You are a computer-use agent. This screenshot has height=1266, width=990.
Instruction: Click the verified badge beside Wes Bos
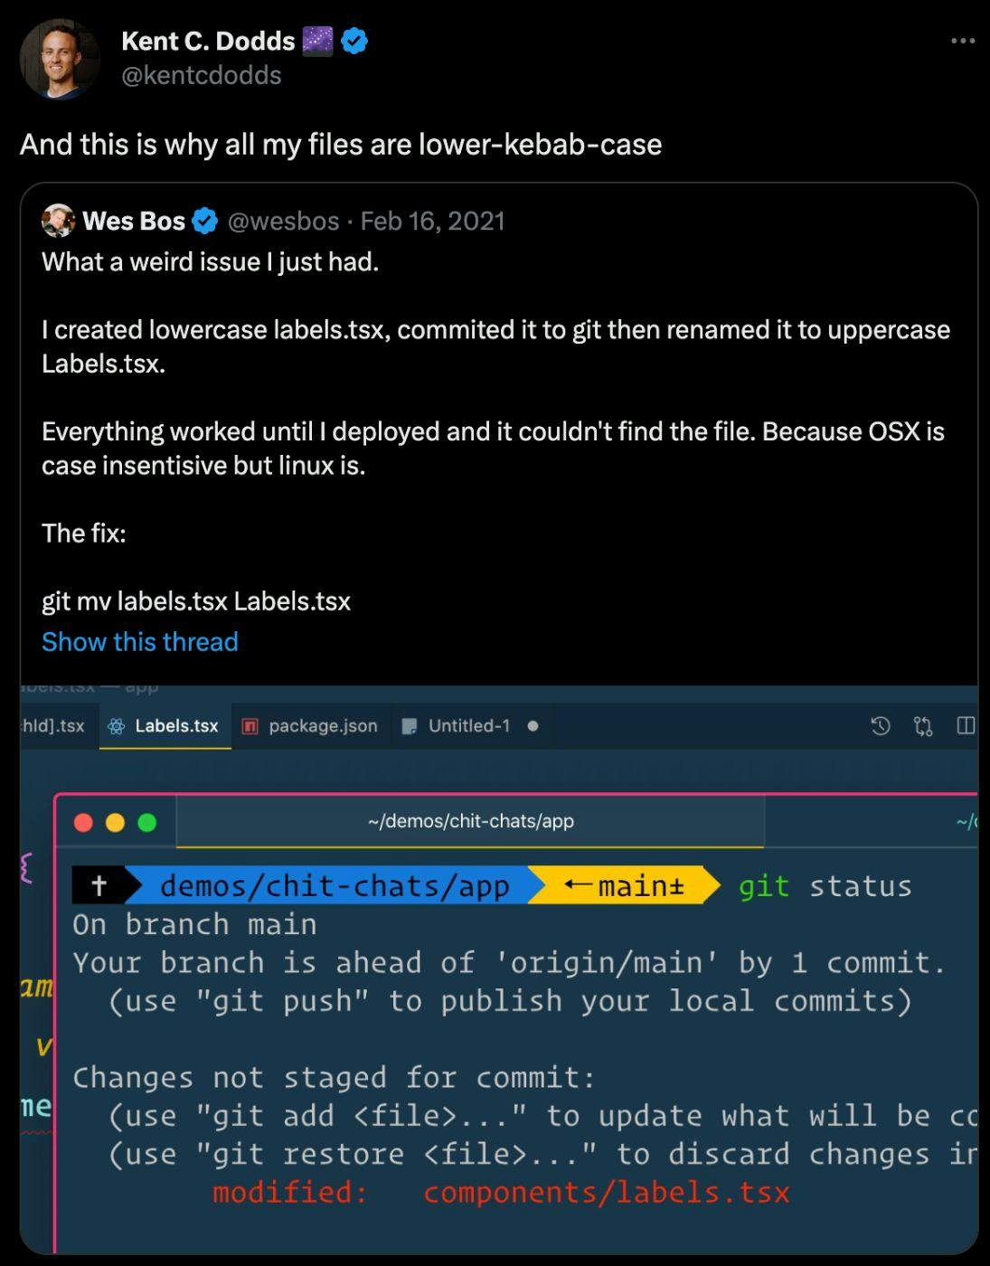tap(206, 221)
